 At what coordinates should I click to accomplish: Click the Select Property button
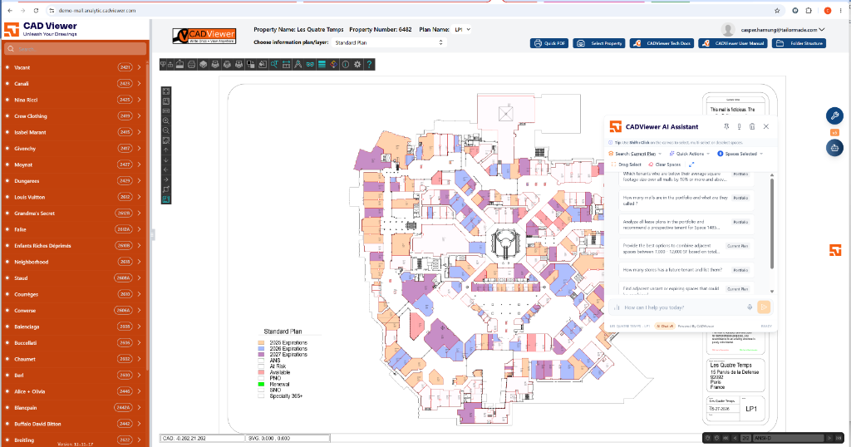(x=600, y=43)
